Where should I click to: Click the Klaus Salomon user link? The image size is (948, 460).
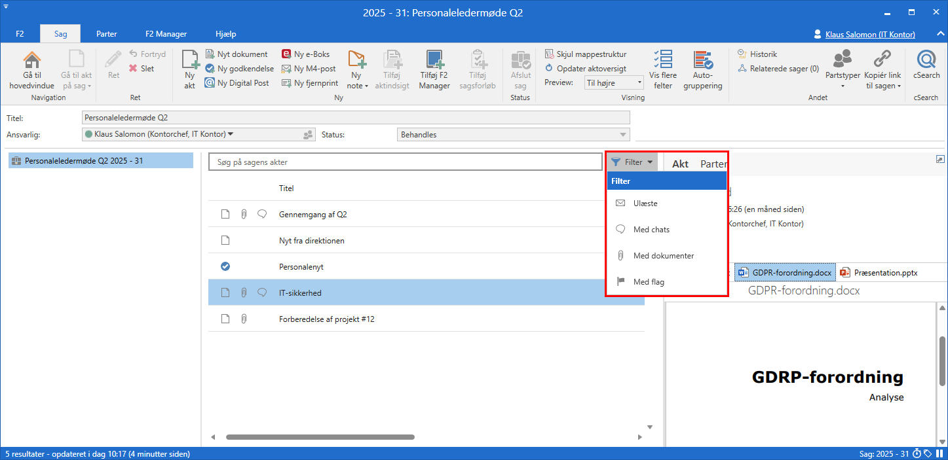pyautogui.click(x=869, y=35)
